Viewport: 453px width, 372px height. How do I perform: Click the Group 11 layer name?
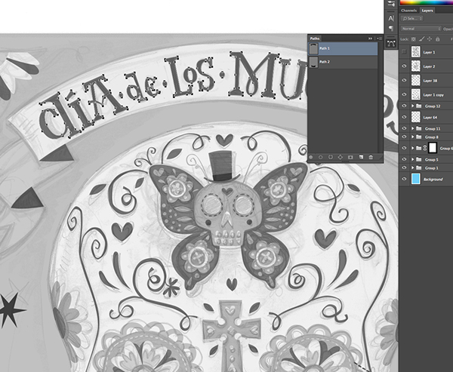tap(433, 129)
